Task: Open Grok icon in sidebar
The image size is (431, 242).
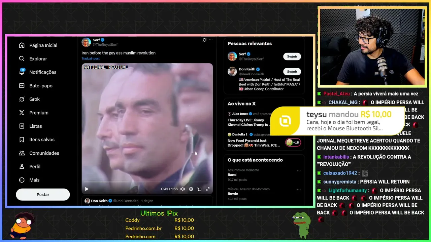Action: pyautogui.click(x=22, y=99)
